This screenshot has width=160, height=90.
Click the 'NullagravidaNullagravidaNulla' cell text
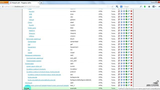[81, 80]
